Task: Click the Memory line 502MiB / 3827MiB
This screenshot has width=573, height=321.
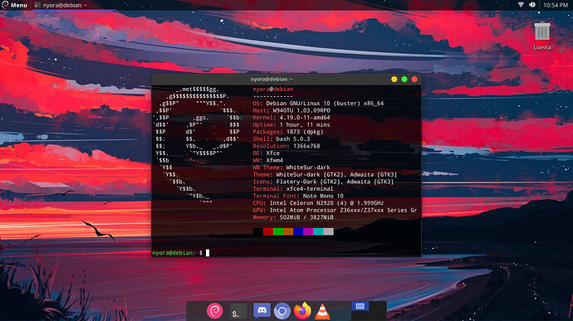Action: coord(293,217)
